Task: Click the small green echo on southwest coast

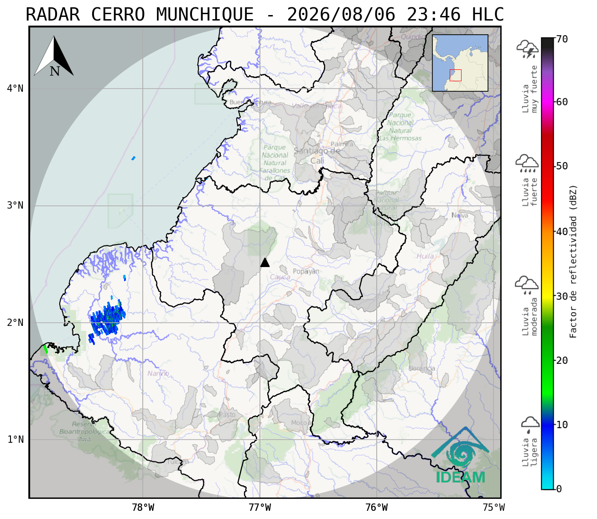Action: [x=45, y=349]
